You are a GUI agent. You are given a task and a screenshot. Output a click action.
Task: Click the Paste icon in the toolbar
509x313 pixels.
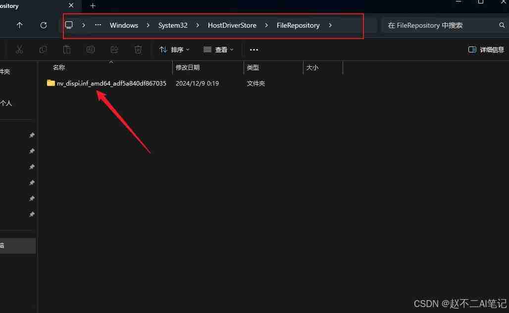click(x=67, y=49)
